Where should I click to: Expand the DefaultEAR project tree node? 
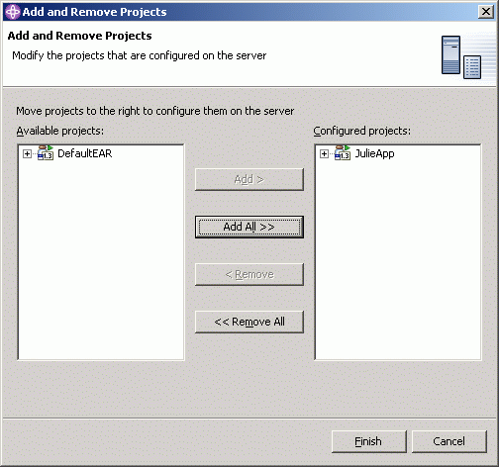click(27, 153)
